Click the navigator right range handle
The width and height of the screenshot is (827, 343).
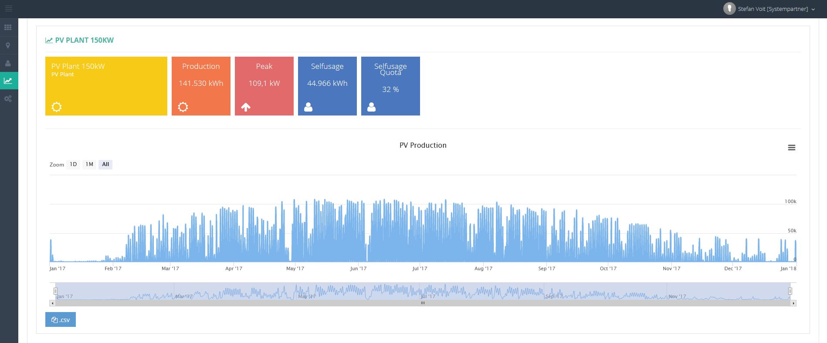(790, 291)
